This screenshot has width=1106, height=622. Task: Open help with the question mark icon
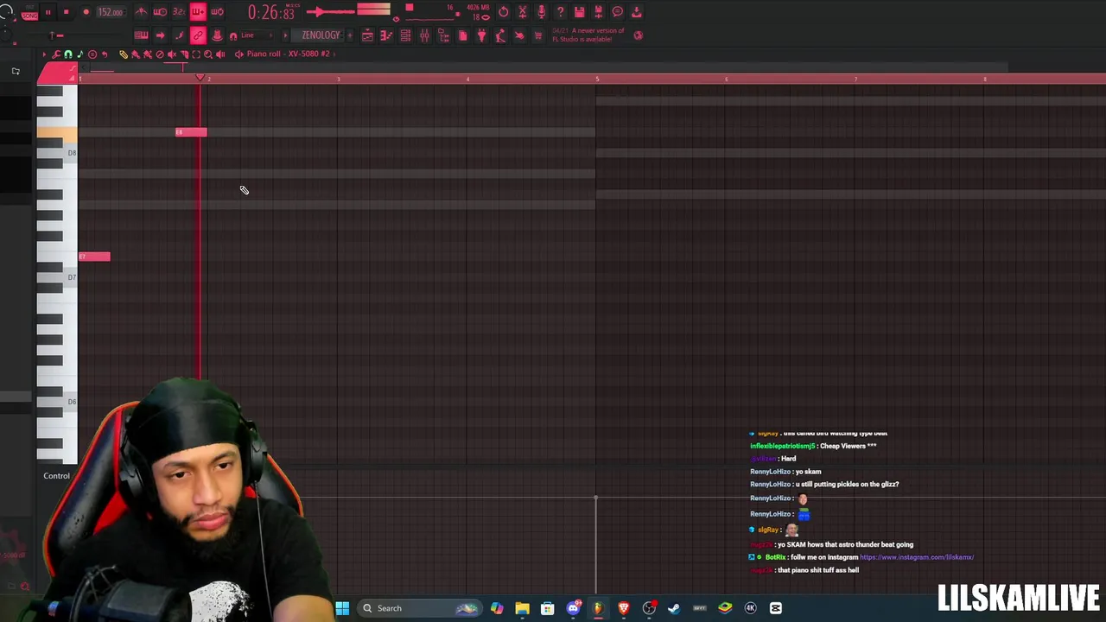(x=560, y=12)
